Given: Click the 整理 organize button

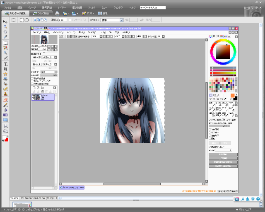Looking at the screenshot, I should click(102, 13).
